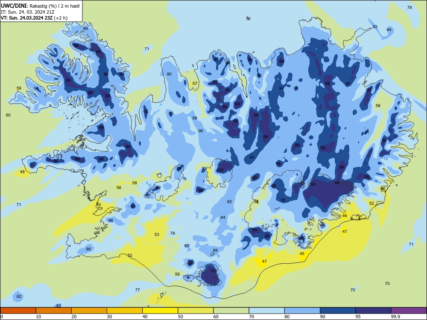
Task: Click the '40' legend scale label
Action: click(x=145, y=317)
